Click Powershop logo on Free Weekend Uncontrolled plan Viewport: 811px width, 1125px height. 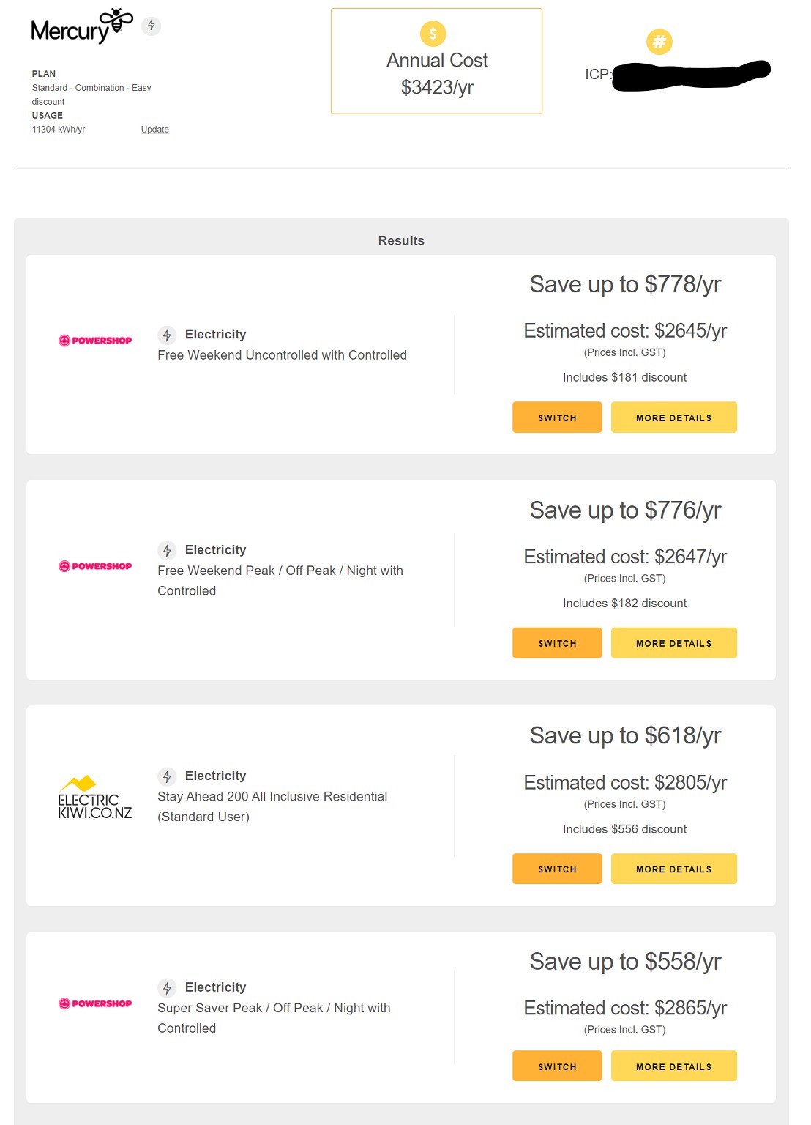point(95,341)
